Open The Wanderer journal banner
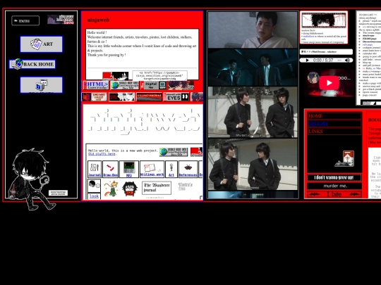381x285 pixels. pos(157,188)
